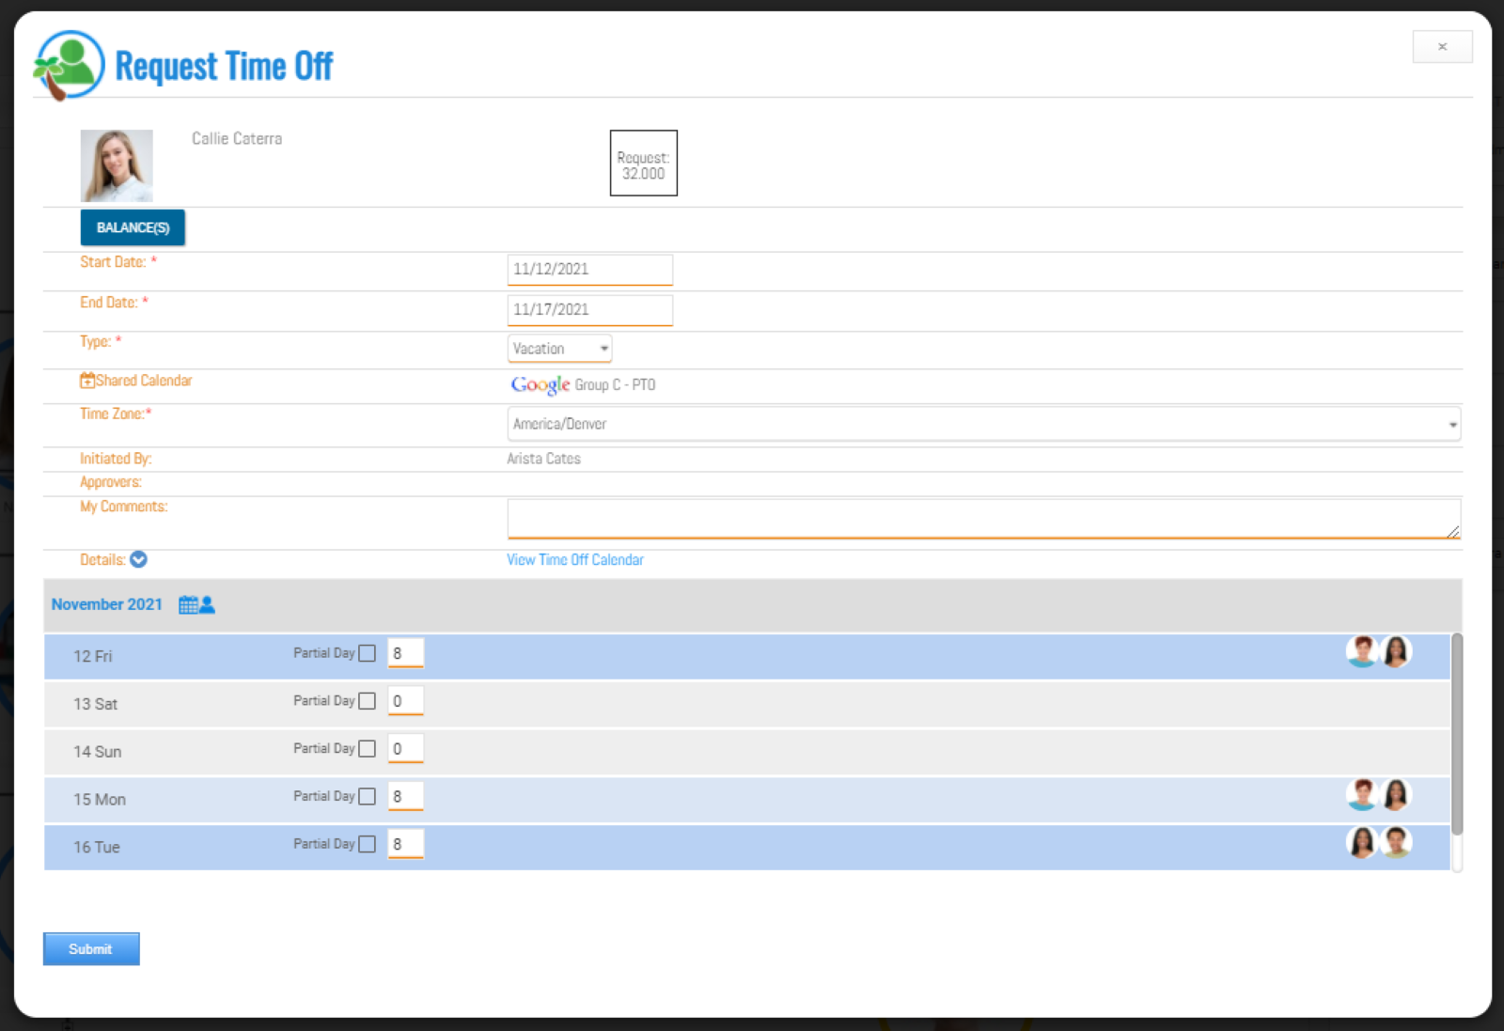
Task: Toggle Partial Day on 15 Mon
Action: tap(368, 795)
